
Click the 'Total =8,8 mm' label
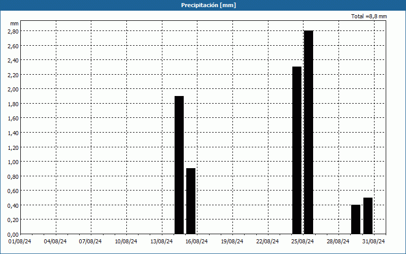369,16
